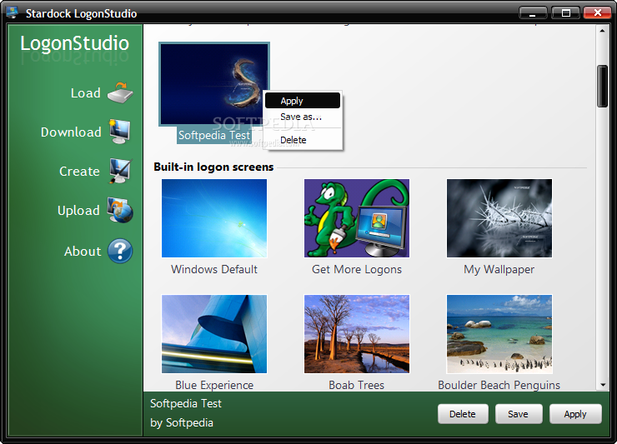Open the Create sidebar label
Image resolution: width=617 pixels, height=444 pixels.
79,172
